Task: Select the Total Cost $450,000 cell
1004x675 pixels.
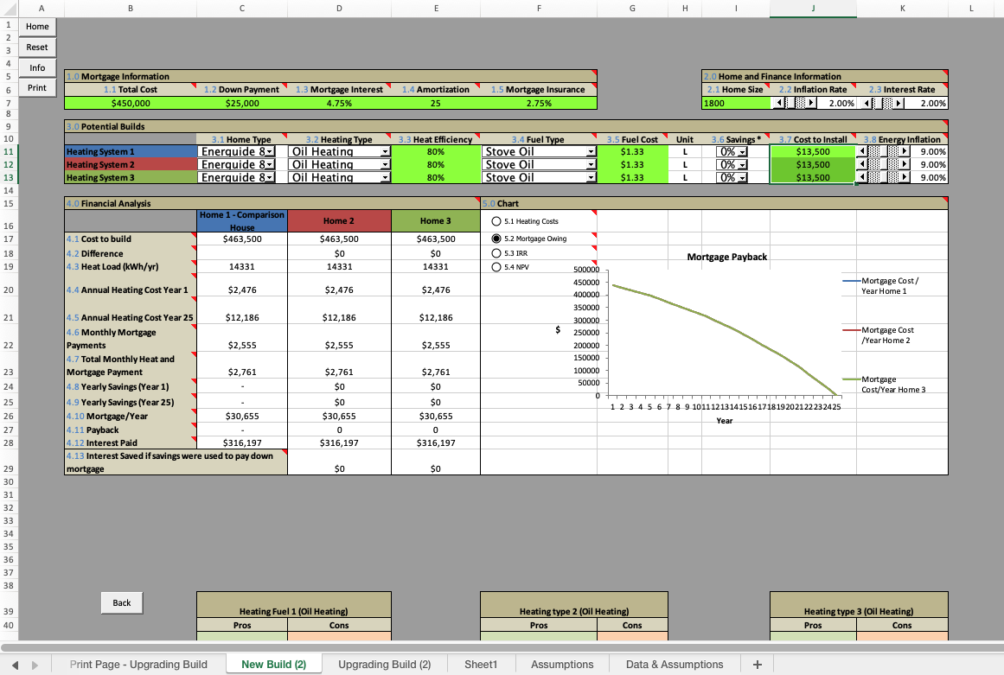Action: tap(131, 104)
